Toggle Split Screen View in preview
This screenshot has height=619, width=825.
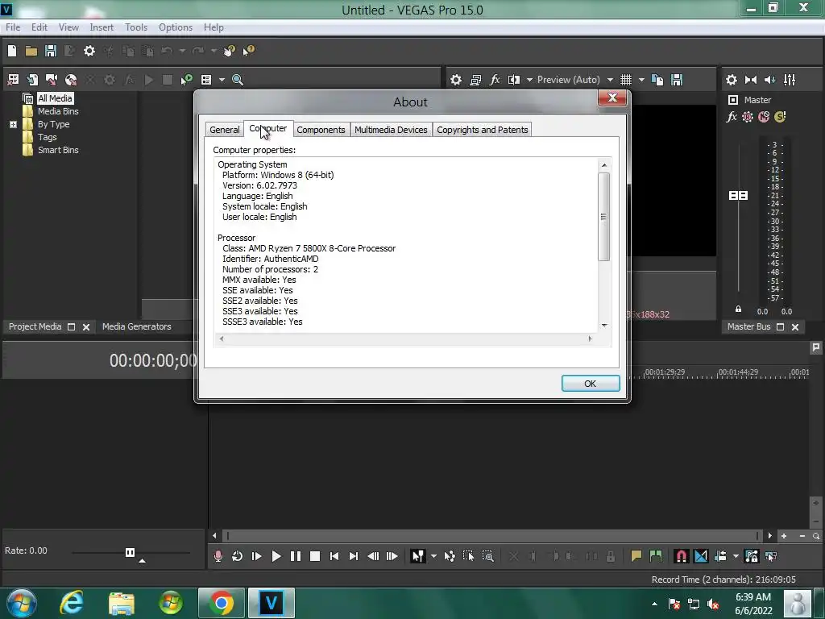513,80
